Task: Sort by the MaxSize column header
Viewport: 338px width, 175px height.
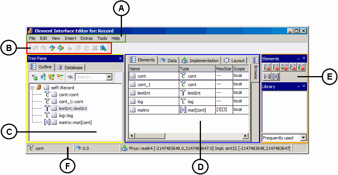Action: point(224,69)
